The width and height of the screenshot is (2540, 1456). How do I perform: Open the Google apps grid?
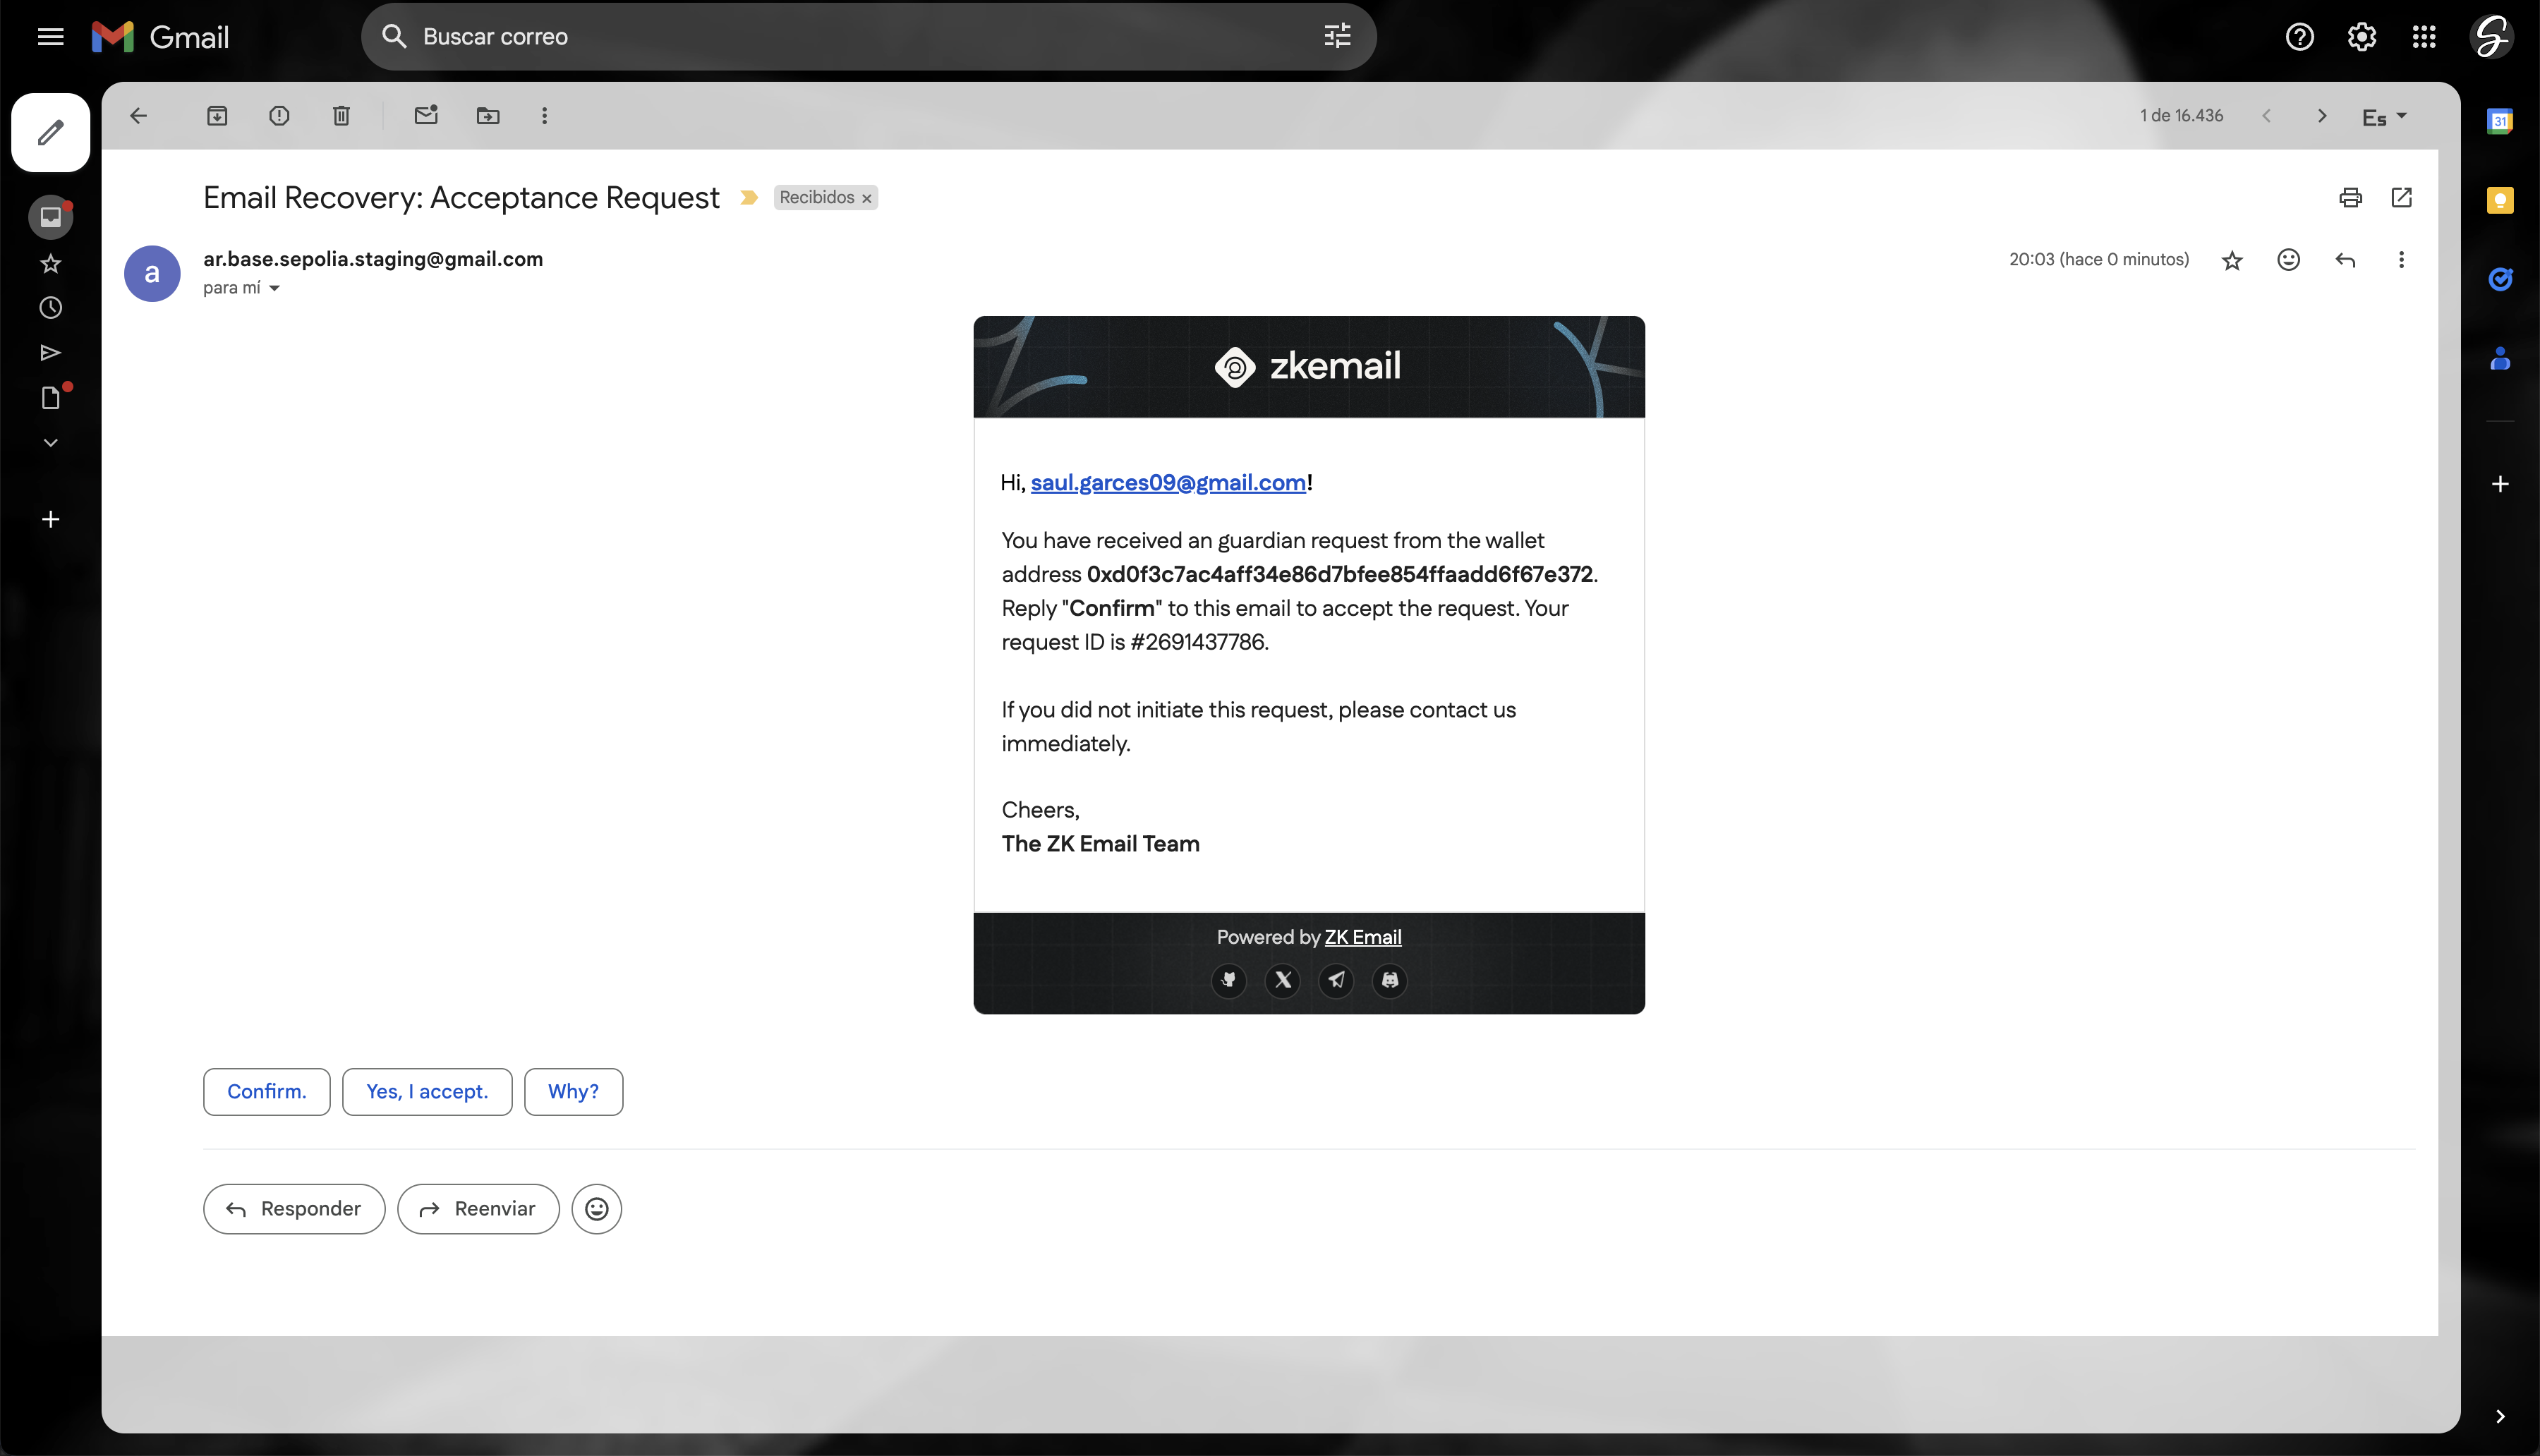pos(2423,37)
